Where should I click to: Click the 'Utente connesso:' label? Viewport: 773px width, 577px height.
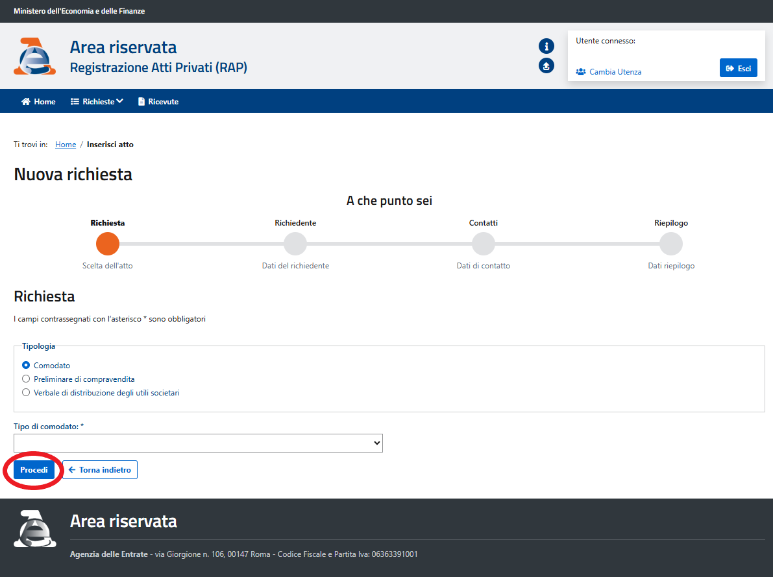[606, 41]
